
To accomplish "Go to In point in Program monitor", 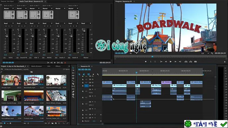I will 161,62.
